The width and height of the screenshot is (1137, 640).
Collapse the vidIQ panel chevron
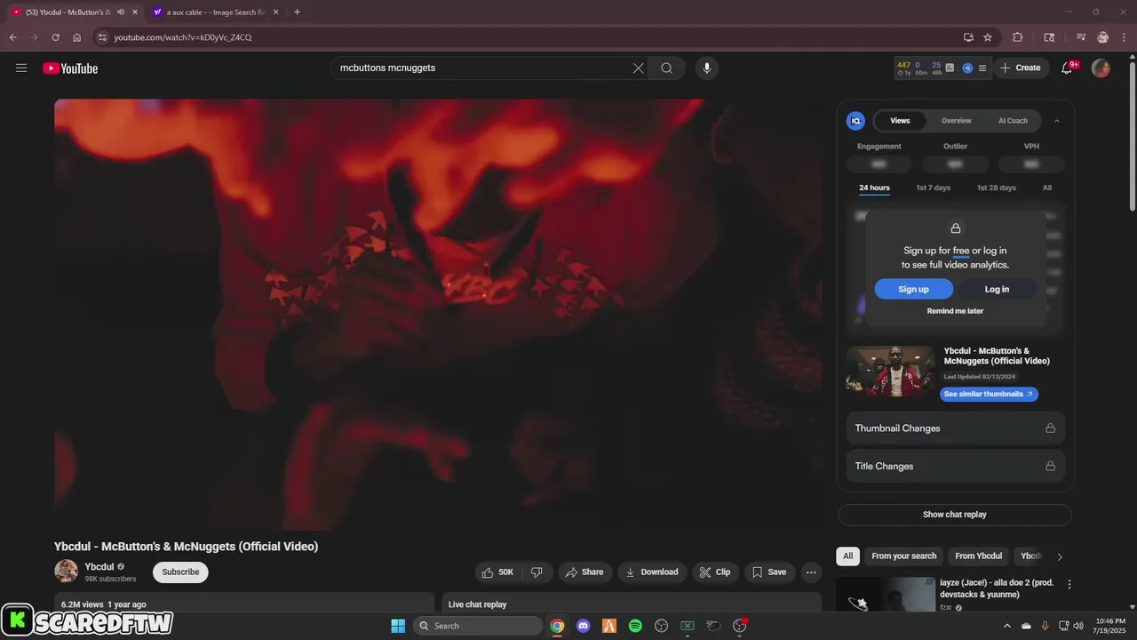(1057, 121)
